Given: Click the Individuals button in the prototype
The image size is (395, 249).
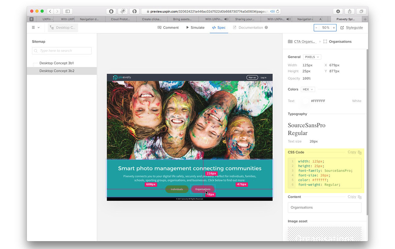Looking at the screenshot, I should click(x=177, y=189).
